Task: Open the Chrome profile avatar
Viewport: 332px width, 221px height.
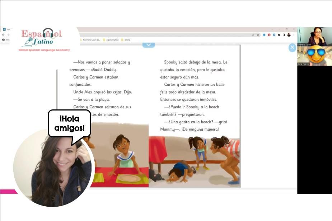Action: [x=289, y=35]
